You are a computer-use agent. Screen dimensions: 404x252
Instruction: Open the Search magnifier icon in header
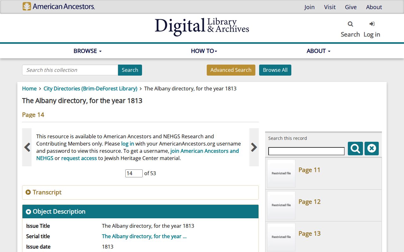(x=350, y=24)
